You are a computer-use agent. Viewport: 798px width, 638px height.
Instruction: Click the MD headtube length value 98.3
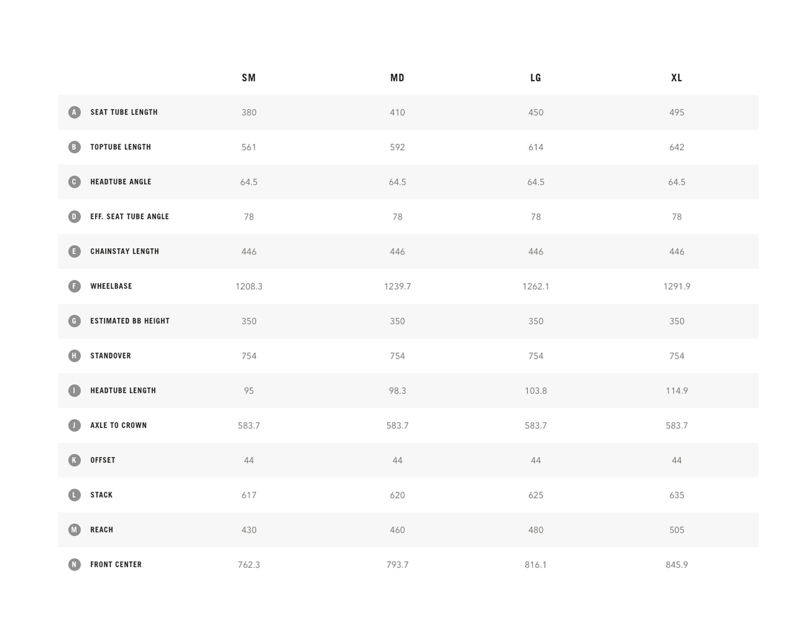point(397,391)
